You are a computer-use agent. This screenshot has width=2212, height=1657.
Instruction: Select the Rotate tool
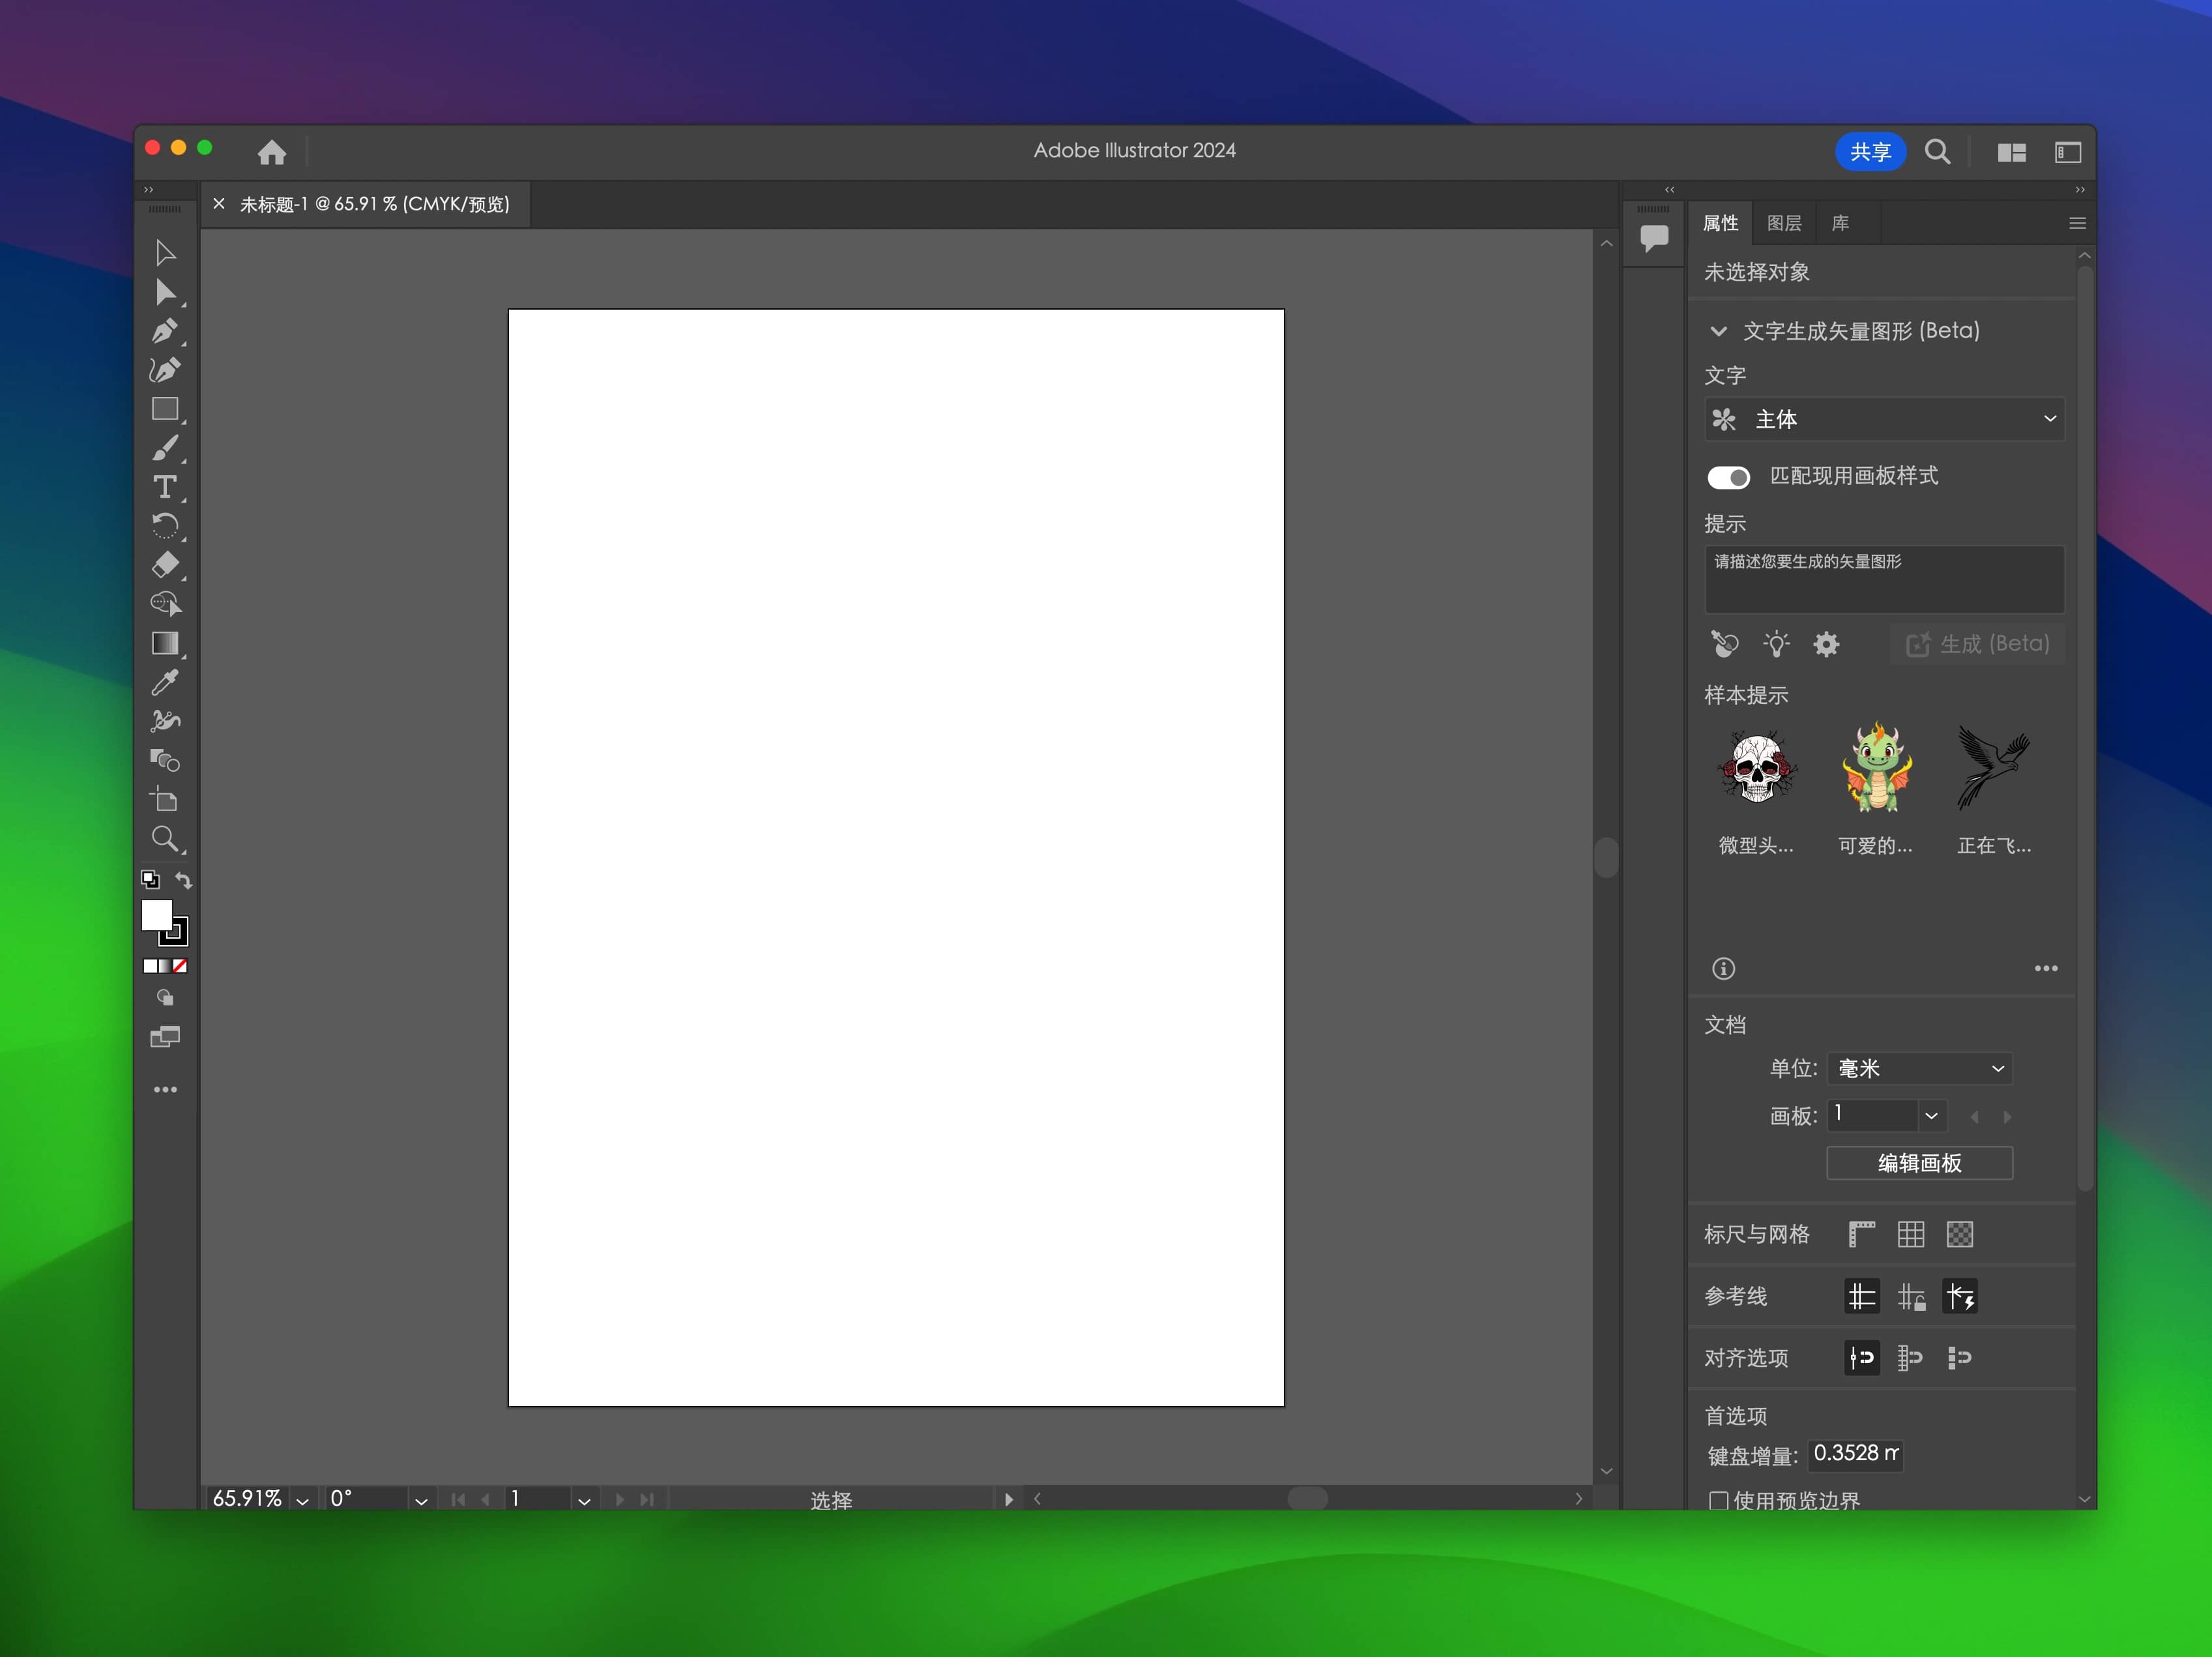click(165, 526)
